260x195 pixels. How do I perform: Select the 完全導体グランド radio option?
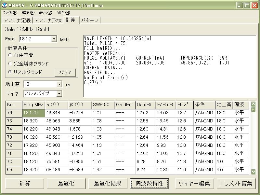[10, 63]
